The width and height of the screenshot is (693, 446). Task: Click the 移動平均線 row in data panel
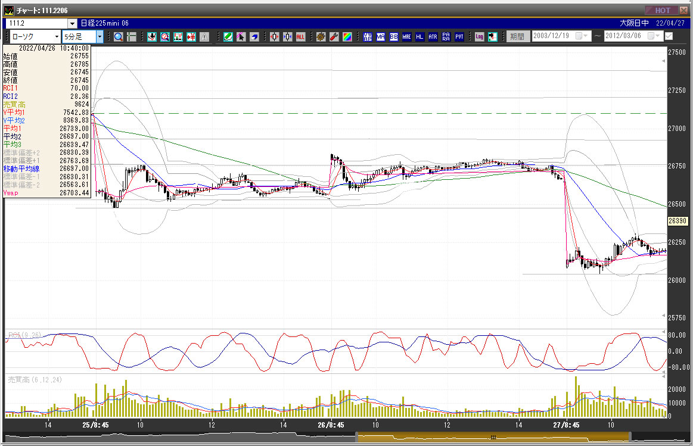(x=46, y=169)
